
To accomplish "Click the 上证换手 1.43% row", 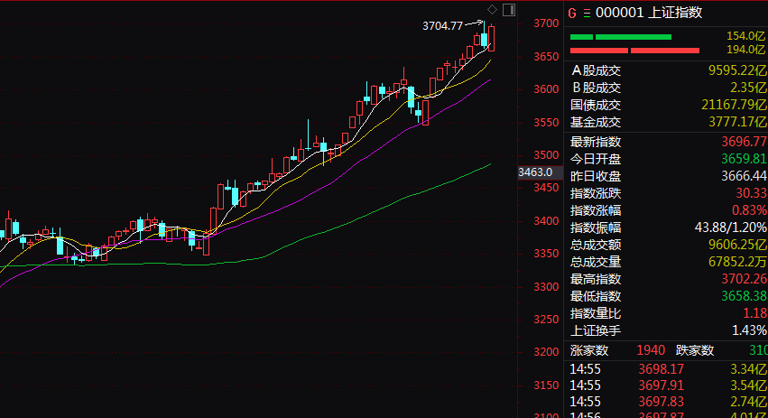I will [668, 330].
